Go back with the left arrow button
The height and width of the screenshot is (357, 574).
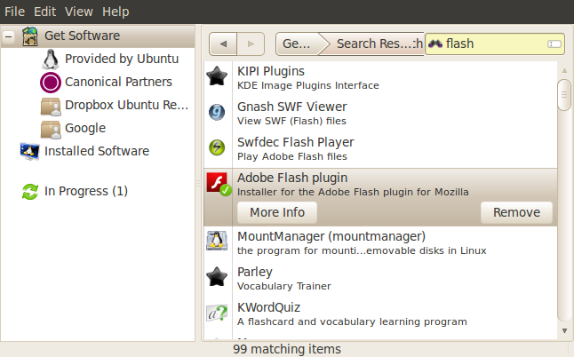point(223,44)
